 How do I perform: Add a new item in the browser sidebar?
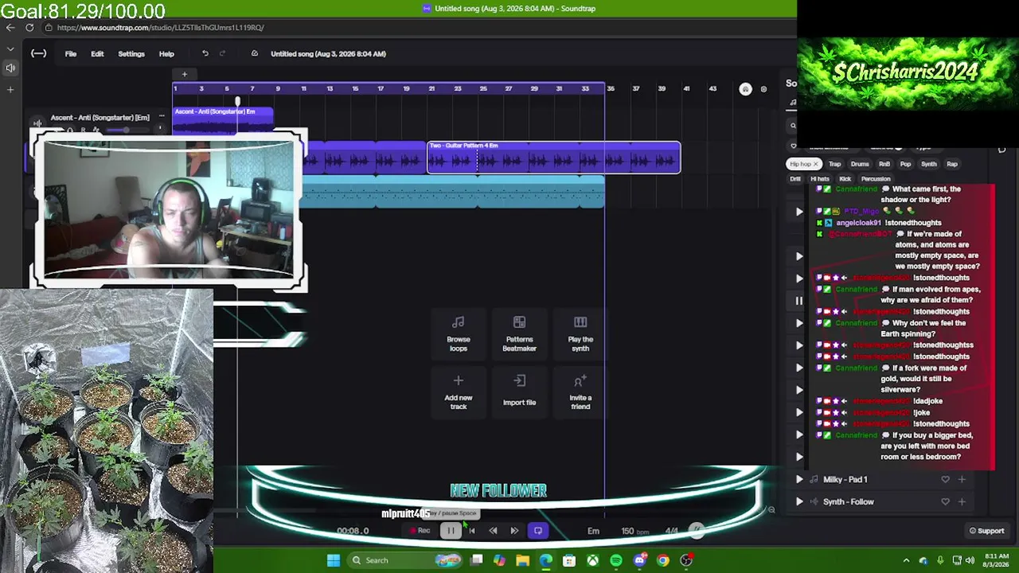click(10, 89)
